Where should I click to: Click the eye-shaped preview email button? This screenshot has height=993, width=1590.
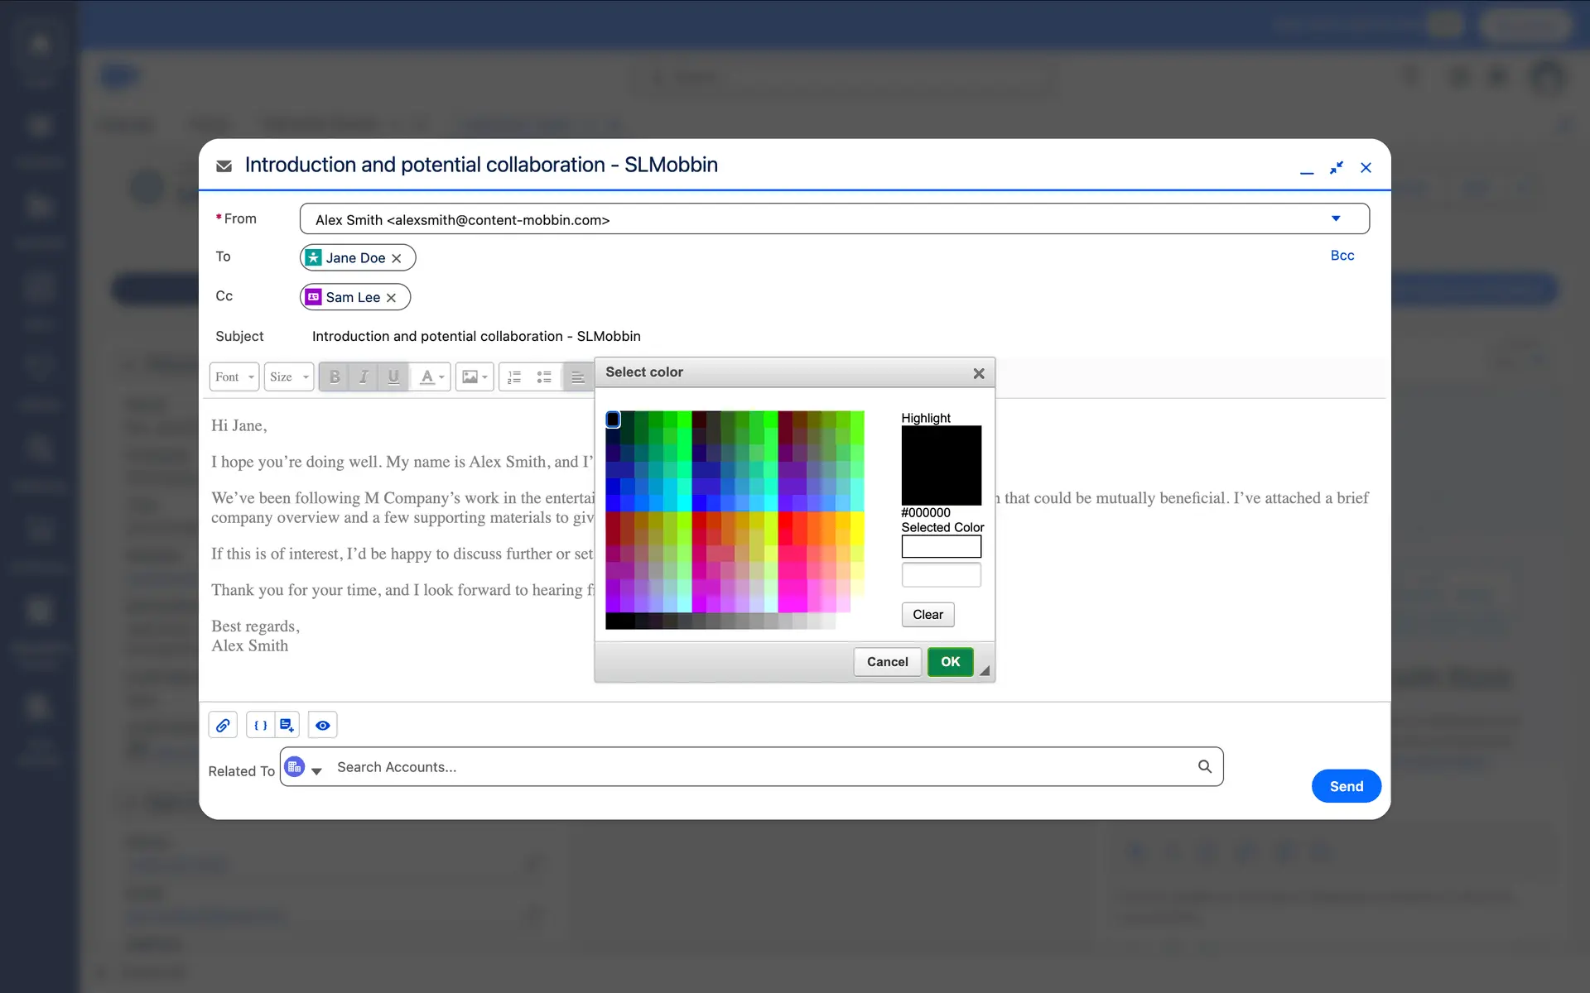(322, 726)
